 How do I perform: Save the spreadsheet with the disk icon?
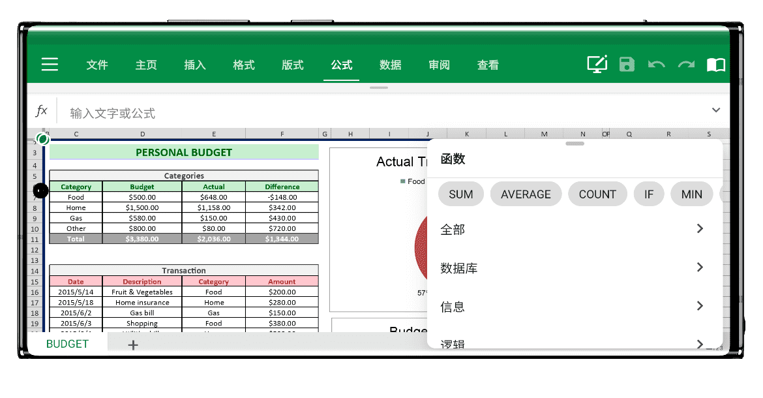pyautogui.click(x=627, y=64)
